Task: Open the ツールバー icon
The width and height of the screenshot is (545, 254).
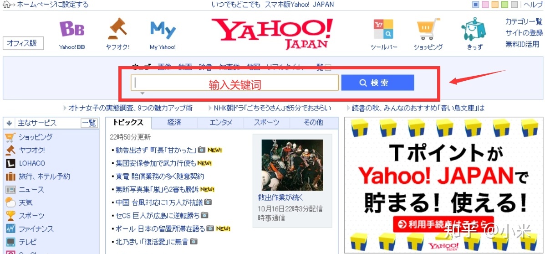Action: (383, 29)
